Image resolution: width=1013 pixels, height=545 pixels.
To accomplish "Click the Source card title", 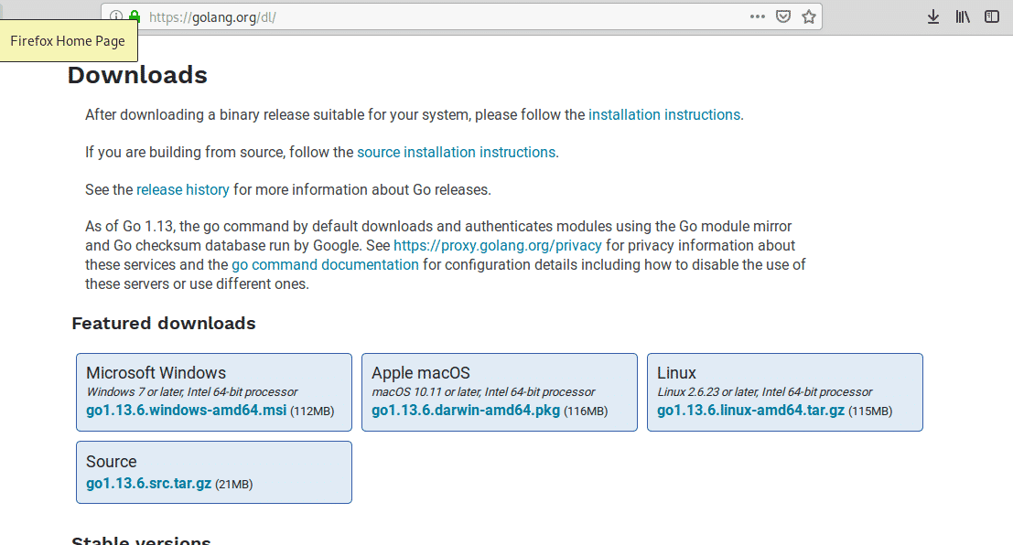I will (x=111, y=462).
